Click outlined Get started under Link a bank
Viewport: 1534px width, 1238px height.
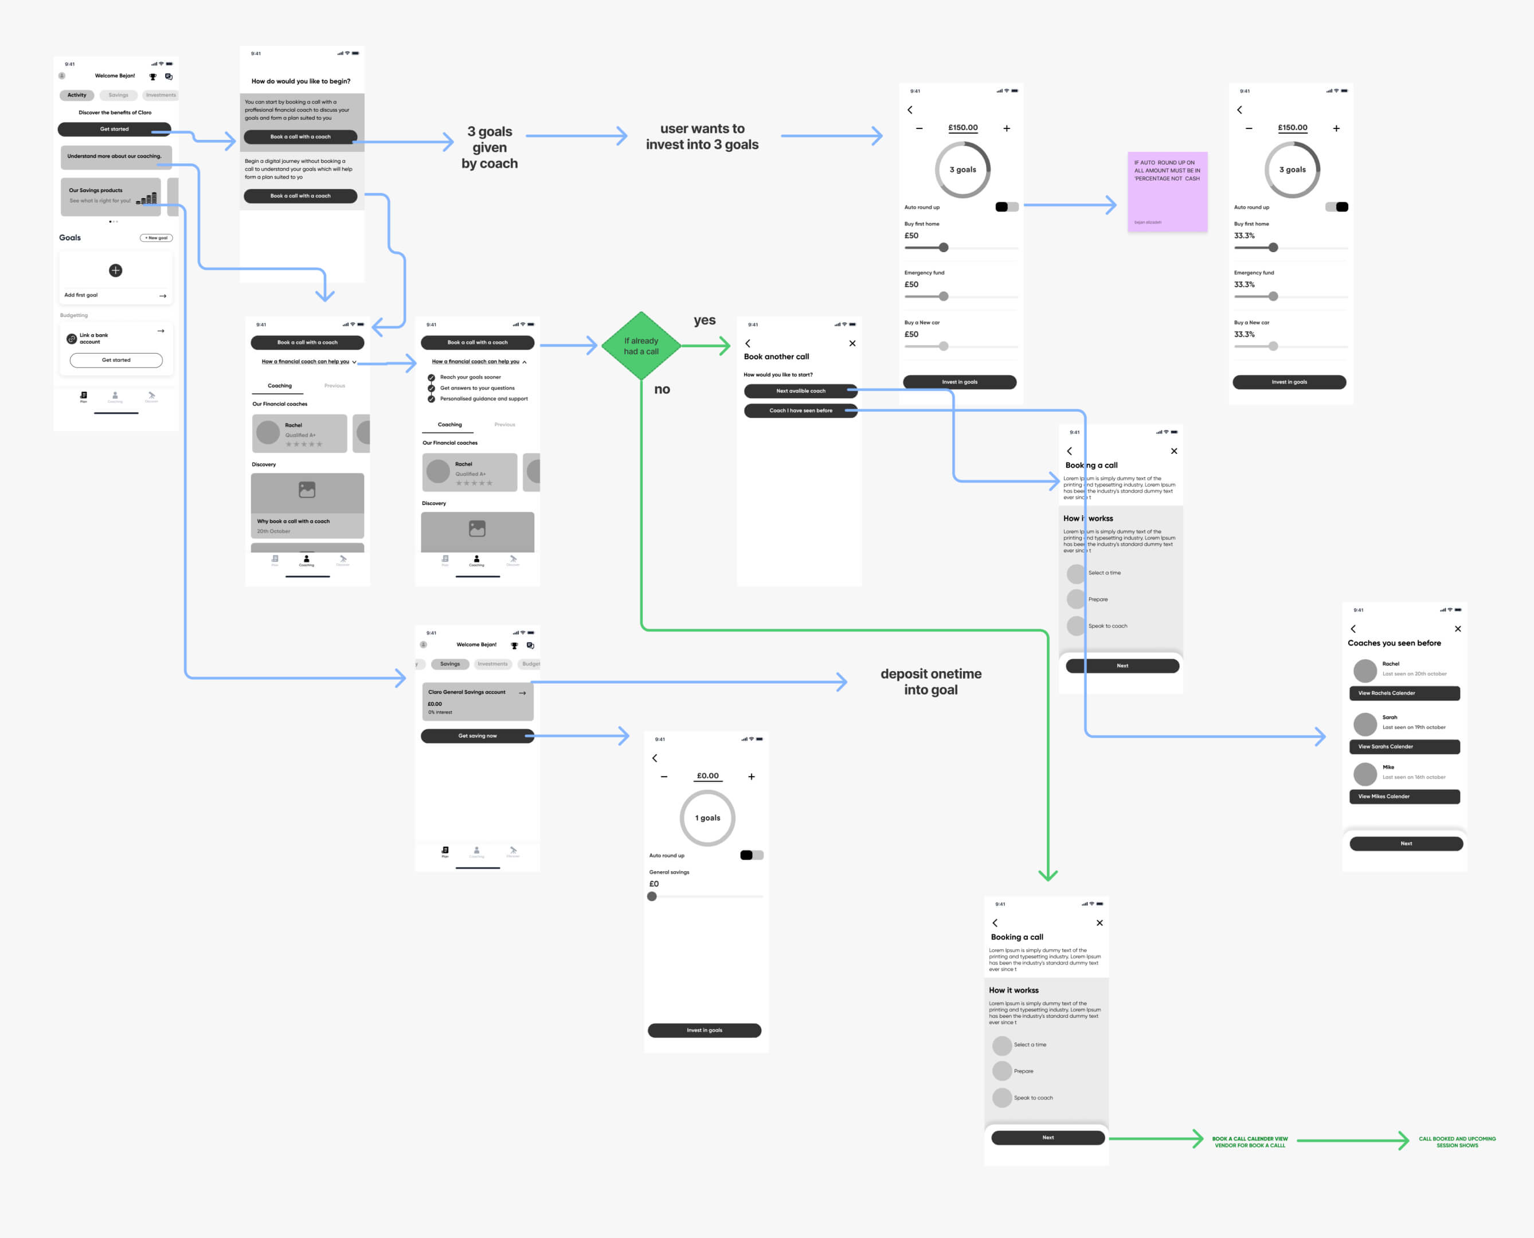click(x=116, y=360)
